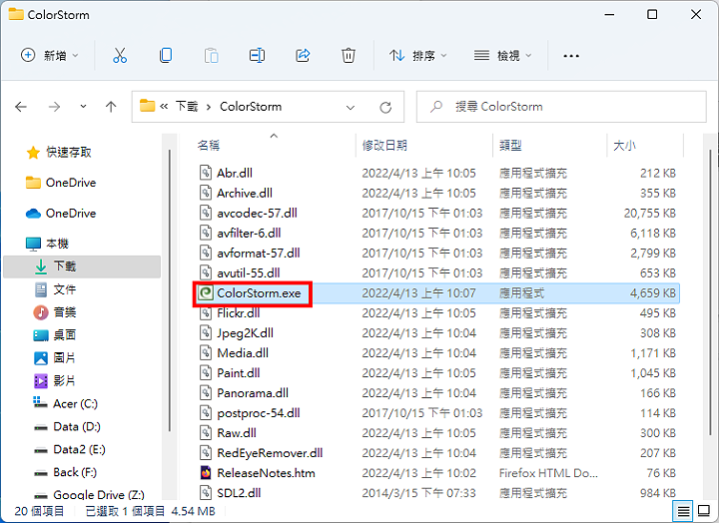719x523 pixels.
Task: Select the Archive.dll file
Action: [245, 193]
